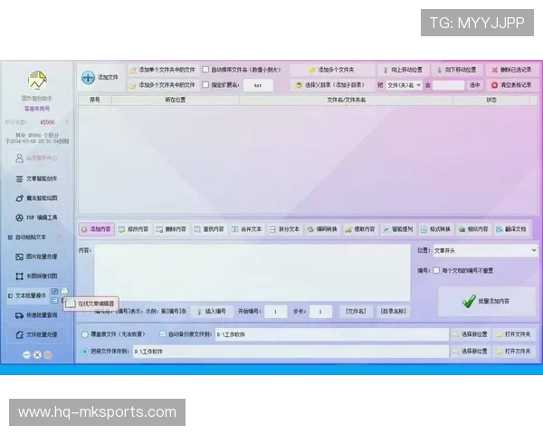The width and height of the screenshot is (543, 435).
Task: Click 清空表格记录 red circle button
Action: pyautogui.click(x=511, y=85)
